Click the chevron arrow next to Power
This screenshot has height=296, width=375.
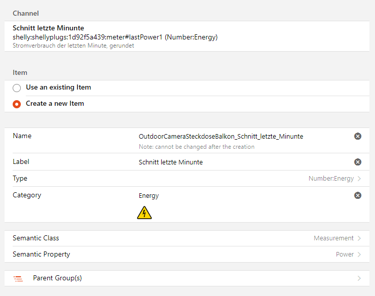(359, 255)
